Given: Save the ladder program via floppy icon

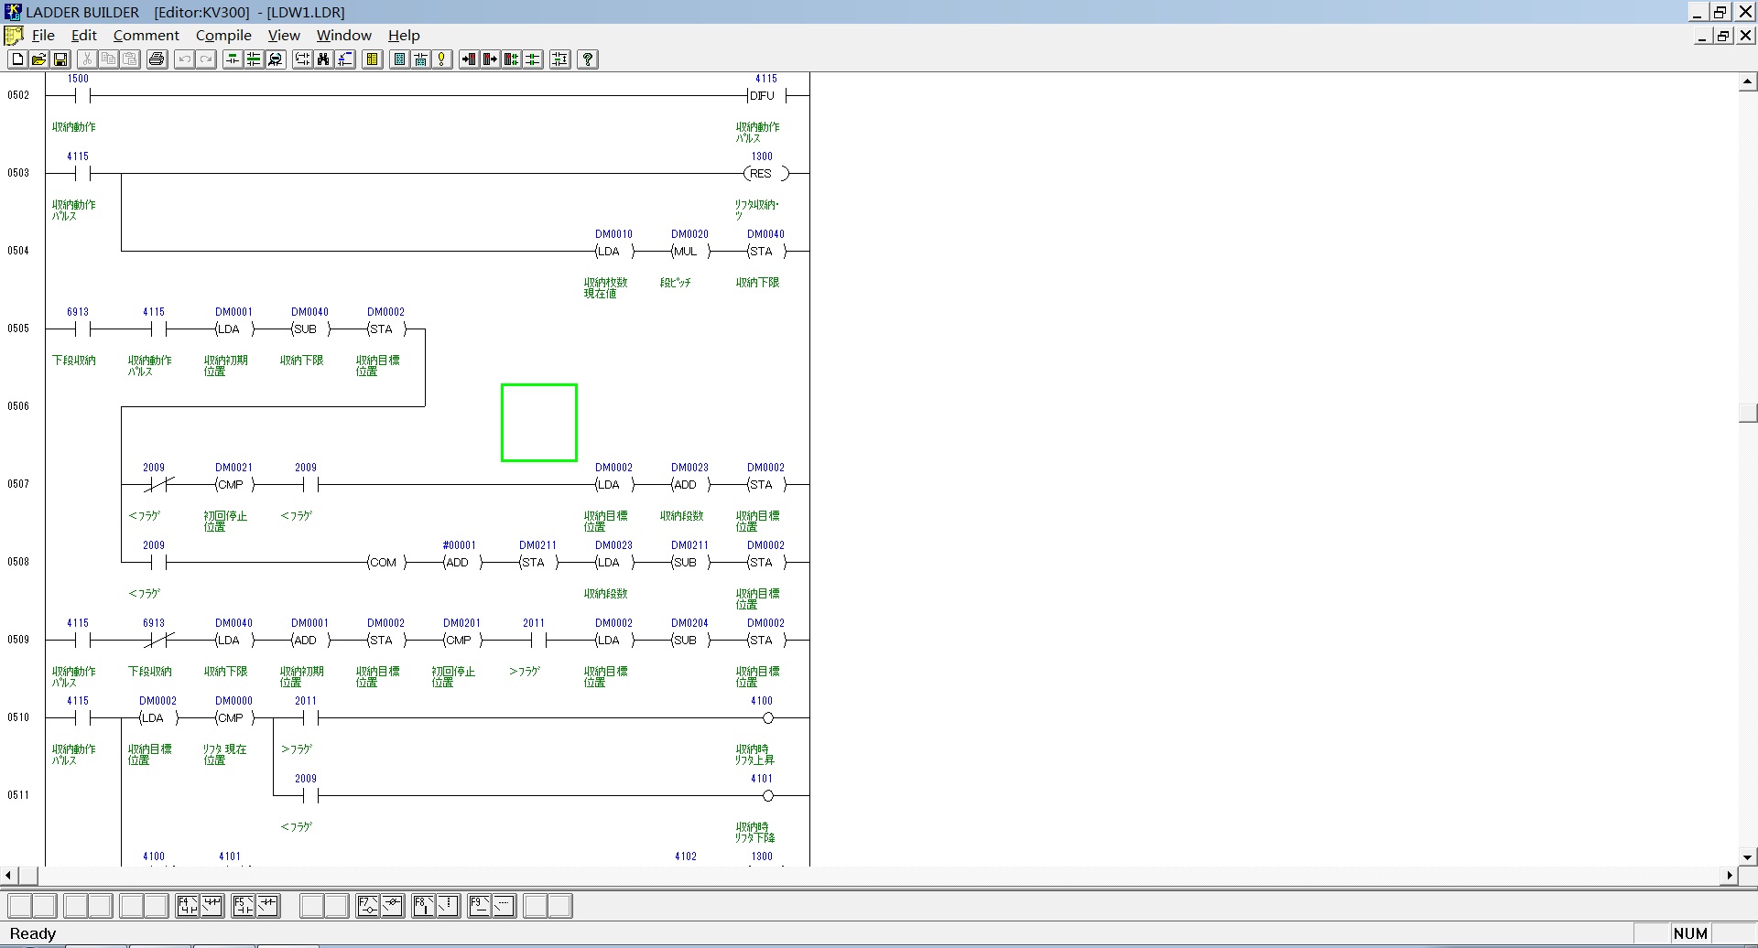Looking at the screenshot, I should 60,59.
